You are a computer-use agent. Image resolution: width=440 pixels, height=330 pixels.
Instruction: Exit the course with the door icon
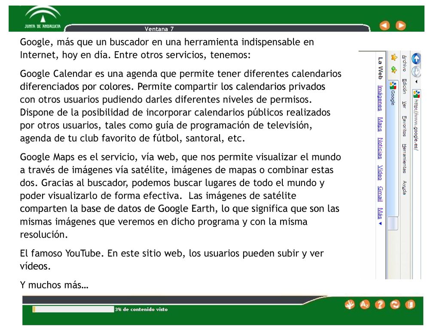[x=410, y=305]
